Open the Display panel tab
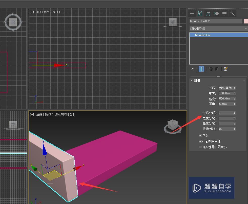 (x=224, y=14)
